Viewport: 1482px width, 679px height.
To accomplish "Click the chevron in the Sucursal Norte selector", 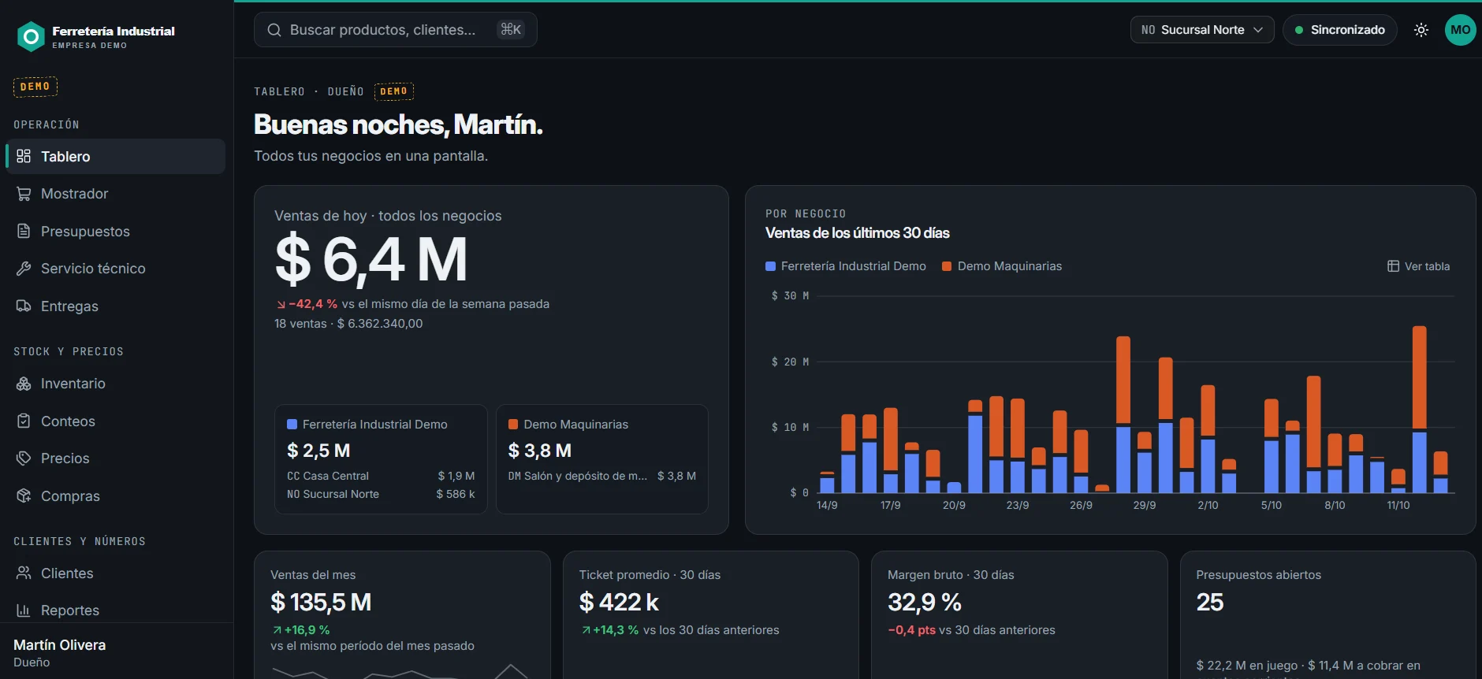I will [1258, 30].
